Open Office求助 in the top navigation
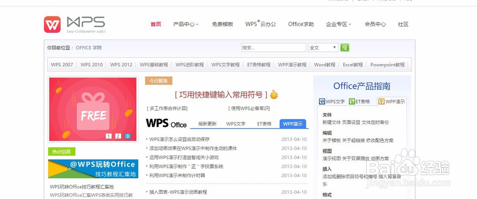The width and height of the screenshot is (477, 199). [301, 24]
